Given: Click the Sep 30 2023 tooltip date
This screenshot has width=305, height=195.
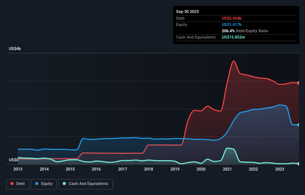Looking at the screenshot, I should pos(187,11).
